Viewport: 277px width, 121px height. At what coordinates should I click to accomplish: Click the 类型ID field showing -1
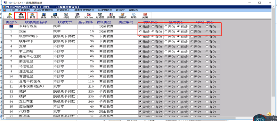pos(11,27)
